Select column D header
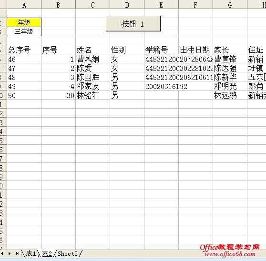Screen dimensions: 266x261 [127, 5]
